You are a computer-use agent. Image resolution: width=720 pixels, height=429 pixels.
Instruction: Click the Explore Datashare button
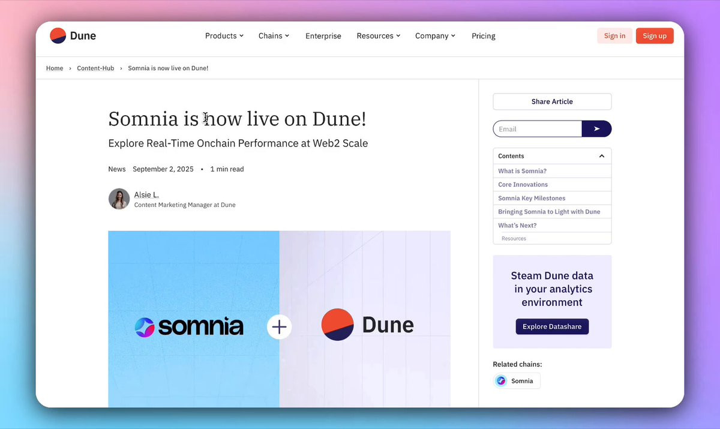(x=552, y=327)
